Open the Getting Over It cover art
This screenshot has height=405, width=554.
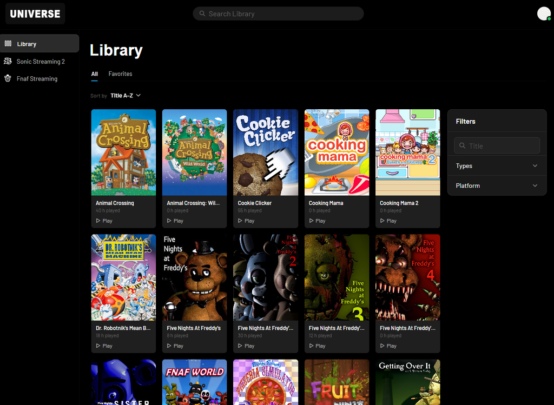408,382
